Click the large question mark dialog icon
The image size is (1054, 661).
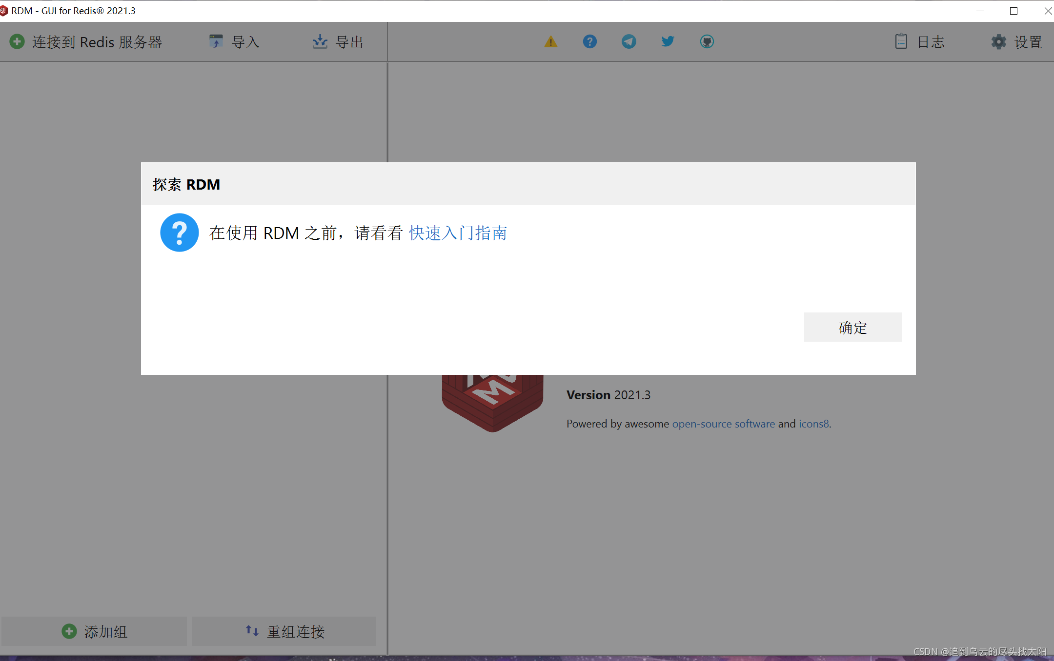tap(179, 233)
